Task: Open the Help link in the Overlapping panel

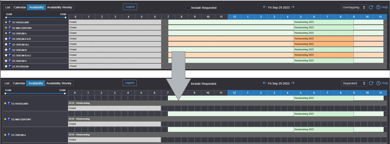Action: click(x=382, y=7)
